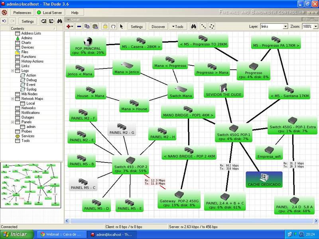Click the horizontal scrollbar of the map
Image resolution: width=319 pixels, height=239 pixels.
[191, 221]
